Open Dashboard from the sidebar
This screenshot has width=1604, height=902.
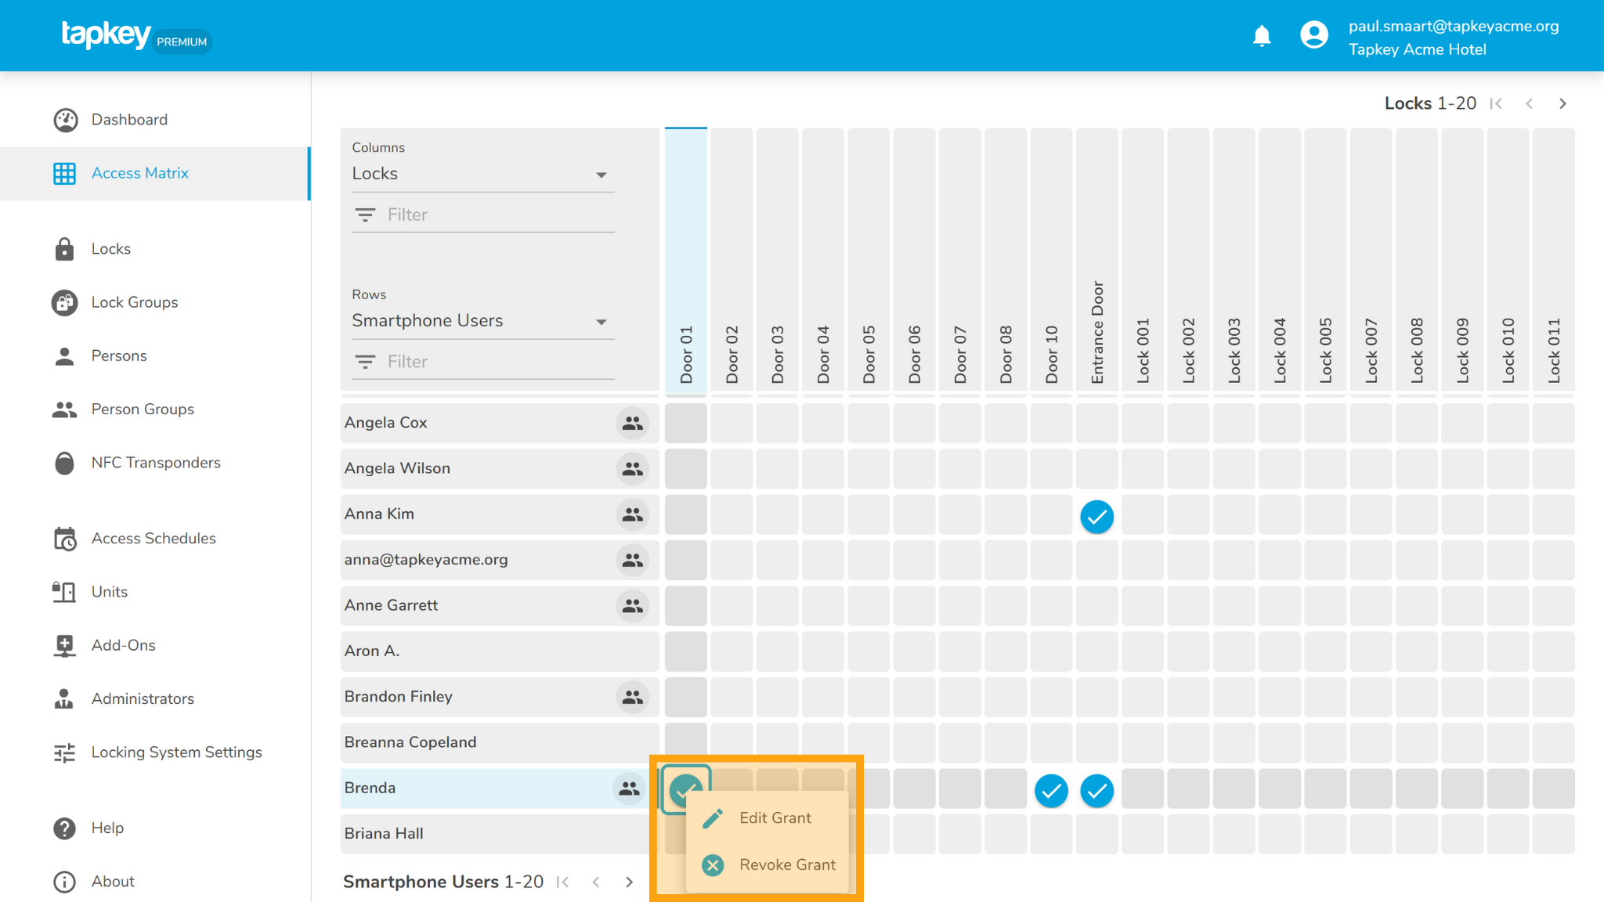coord(155,120)
